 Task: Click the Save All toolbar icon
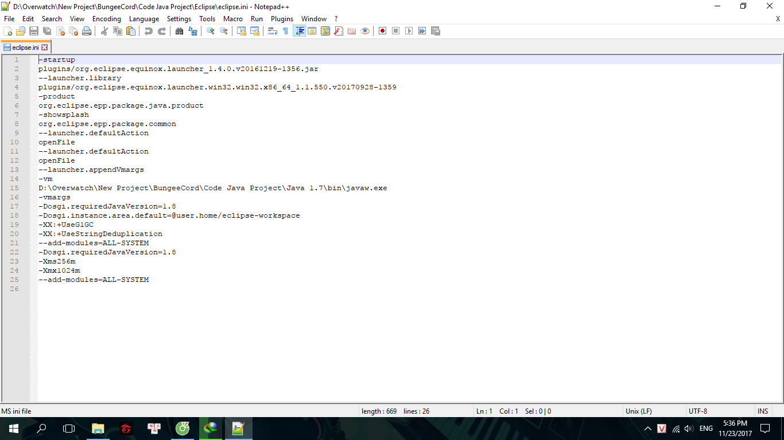(47, 31)
